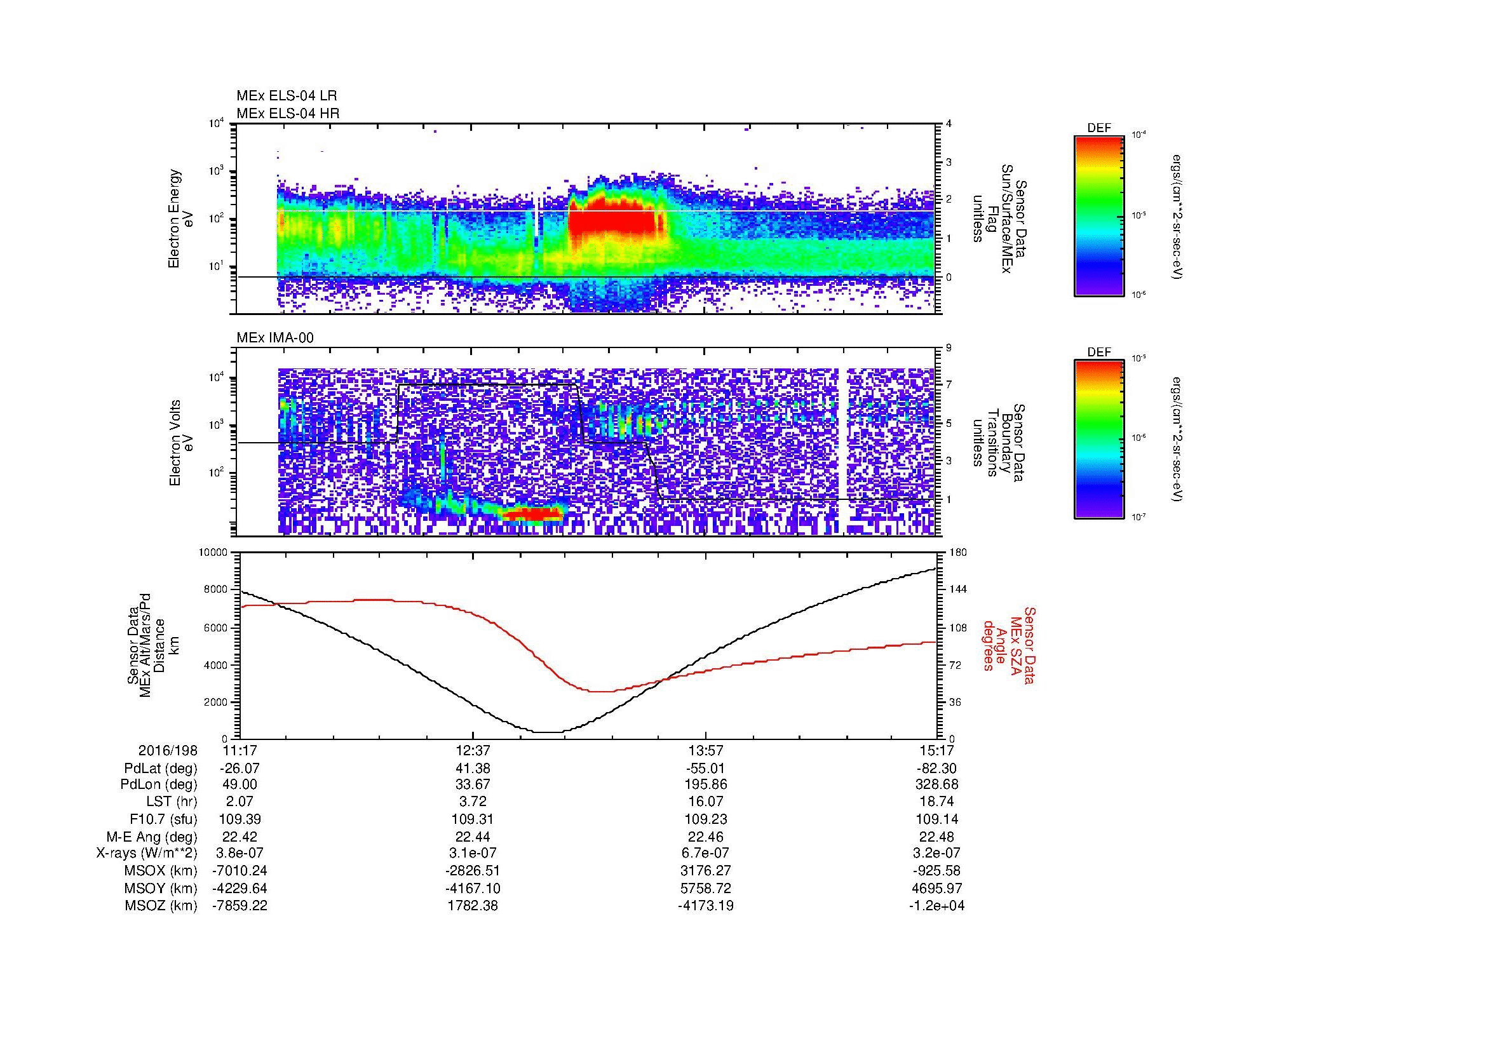Click the MSOY value '5758.72'
Viewport: 1486px width, 1050px height.
pos(705,888)
